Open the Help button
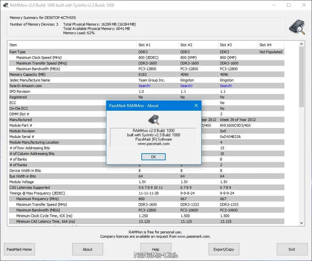 point(156,249)
